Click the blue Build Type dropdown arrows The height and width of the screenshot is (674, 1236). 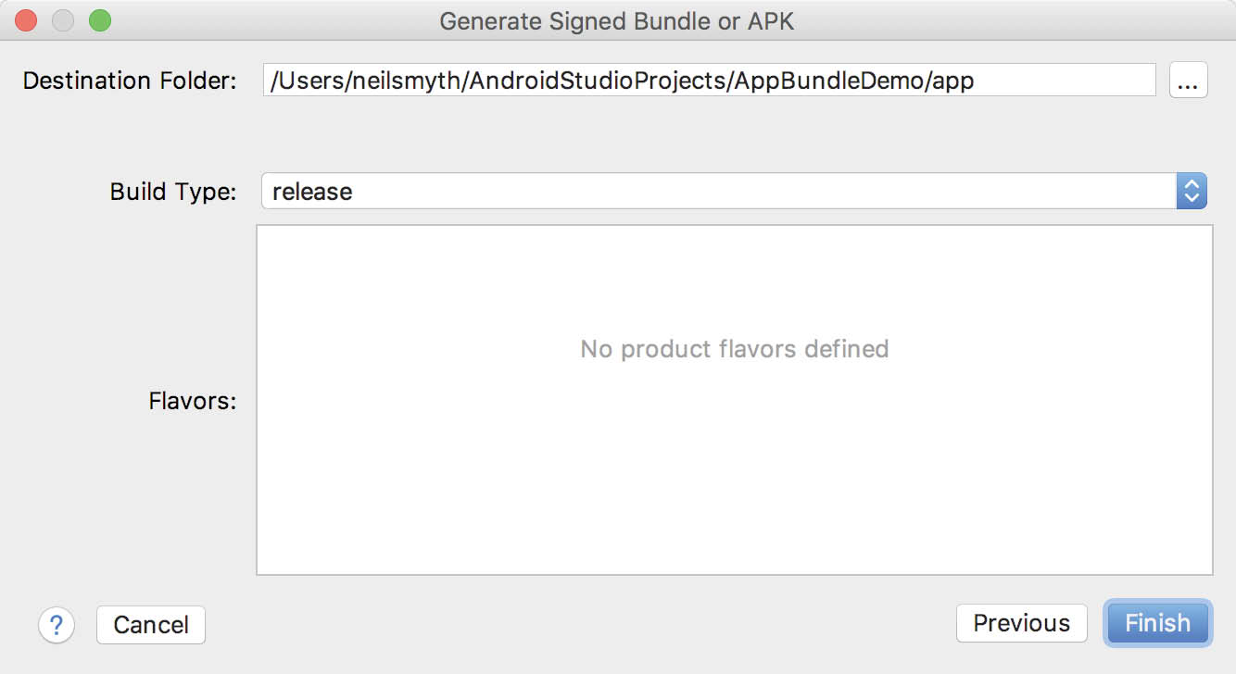pos(1192,192)
